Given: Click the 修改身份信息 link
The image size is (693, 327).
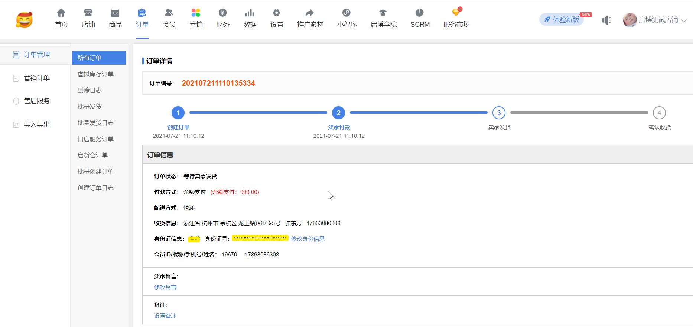Looking at the screenshot, I should point(308,239).
